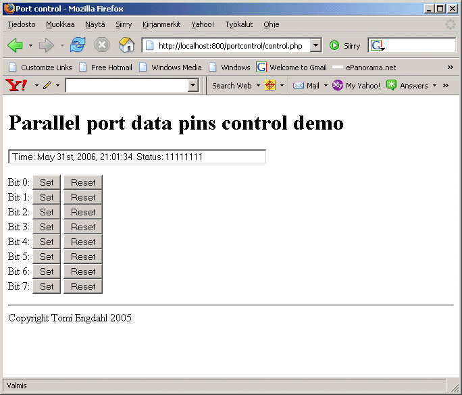Viewport: 462px width, 395px height.
Task: Reset Bit 4
Action: click(83, 242)
